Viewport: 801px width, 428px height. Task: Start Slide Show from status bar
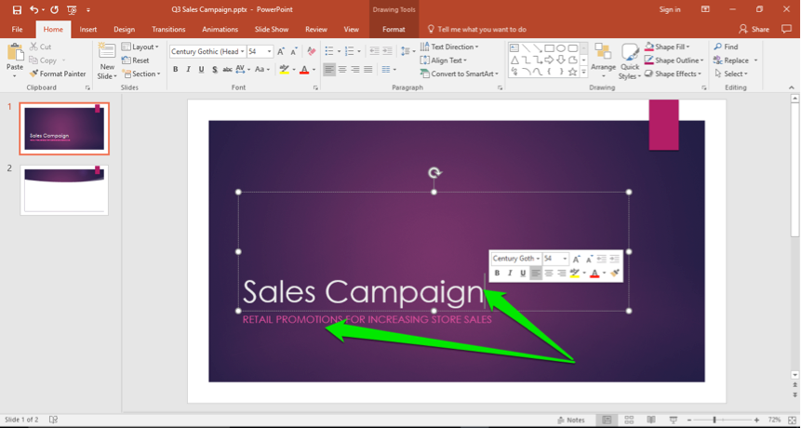pos(674,420)
